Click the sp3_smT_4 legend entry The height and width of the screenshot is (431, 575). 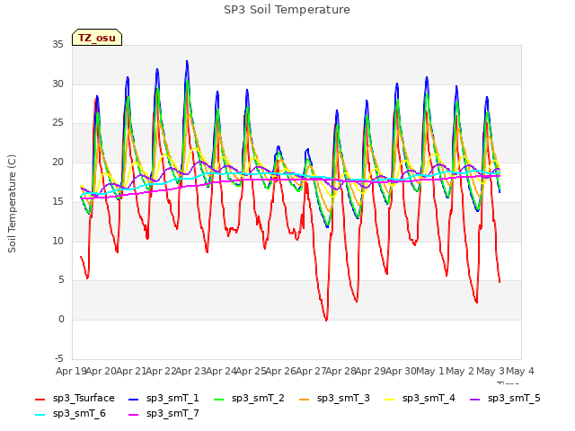click(420, 398)
